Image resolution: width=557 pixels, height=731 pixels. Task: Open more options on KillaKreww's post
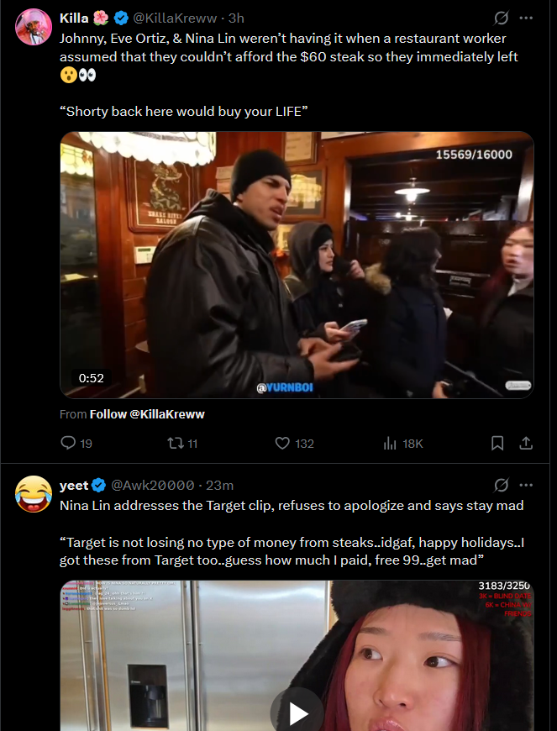pos(526,18)
